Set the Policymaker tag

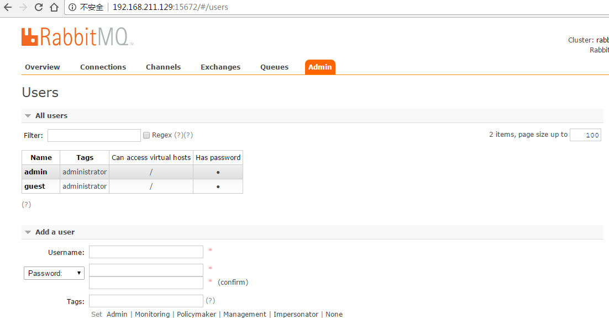[x=197, y=314]
